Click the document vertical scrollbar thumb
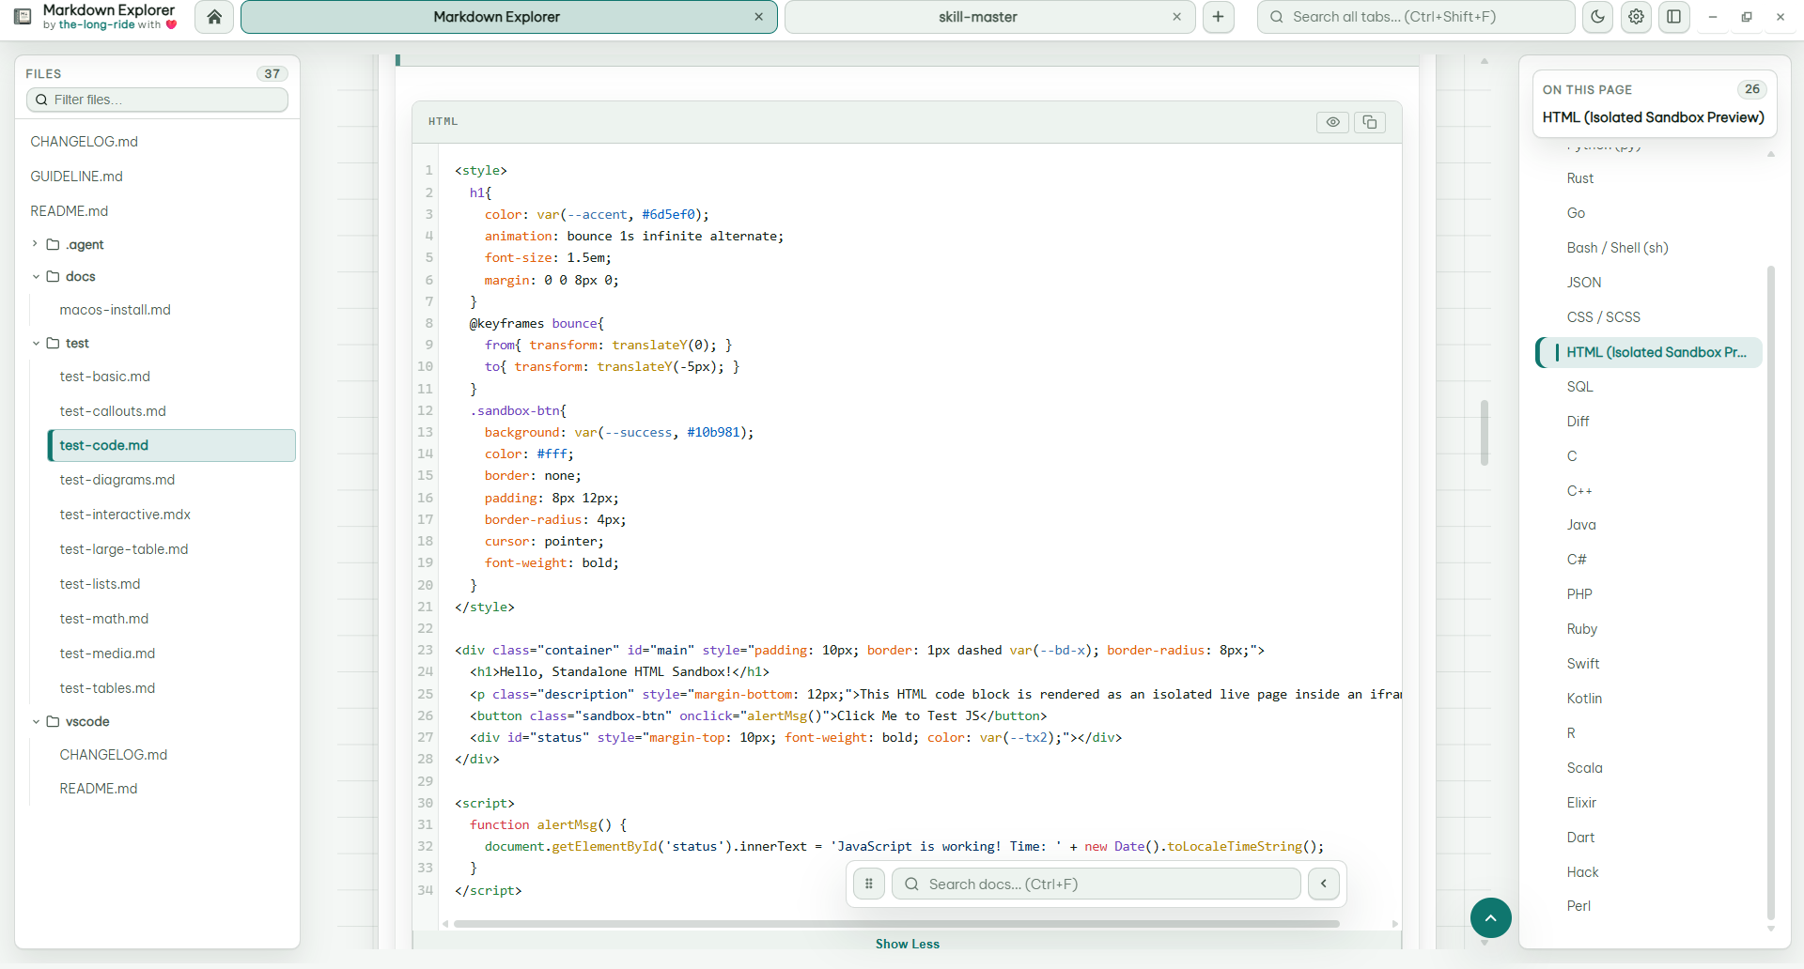Screen dimensions: 1804x969 [1485, 433]
